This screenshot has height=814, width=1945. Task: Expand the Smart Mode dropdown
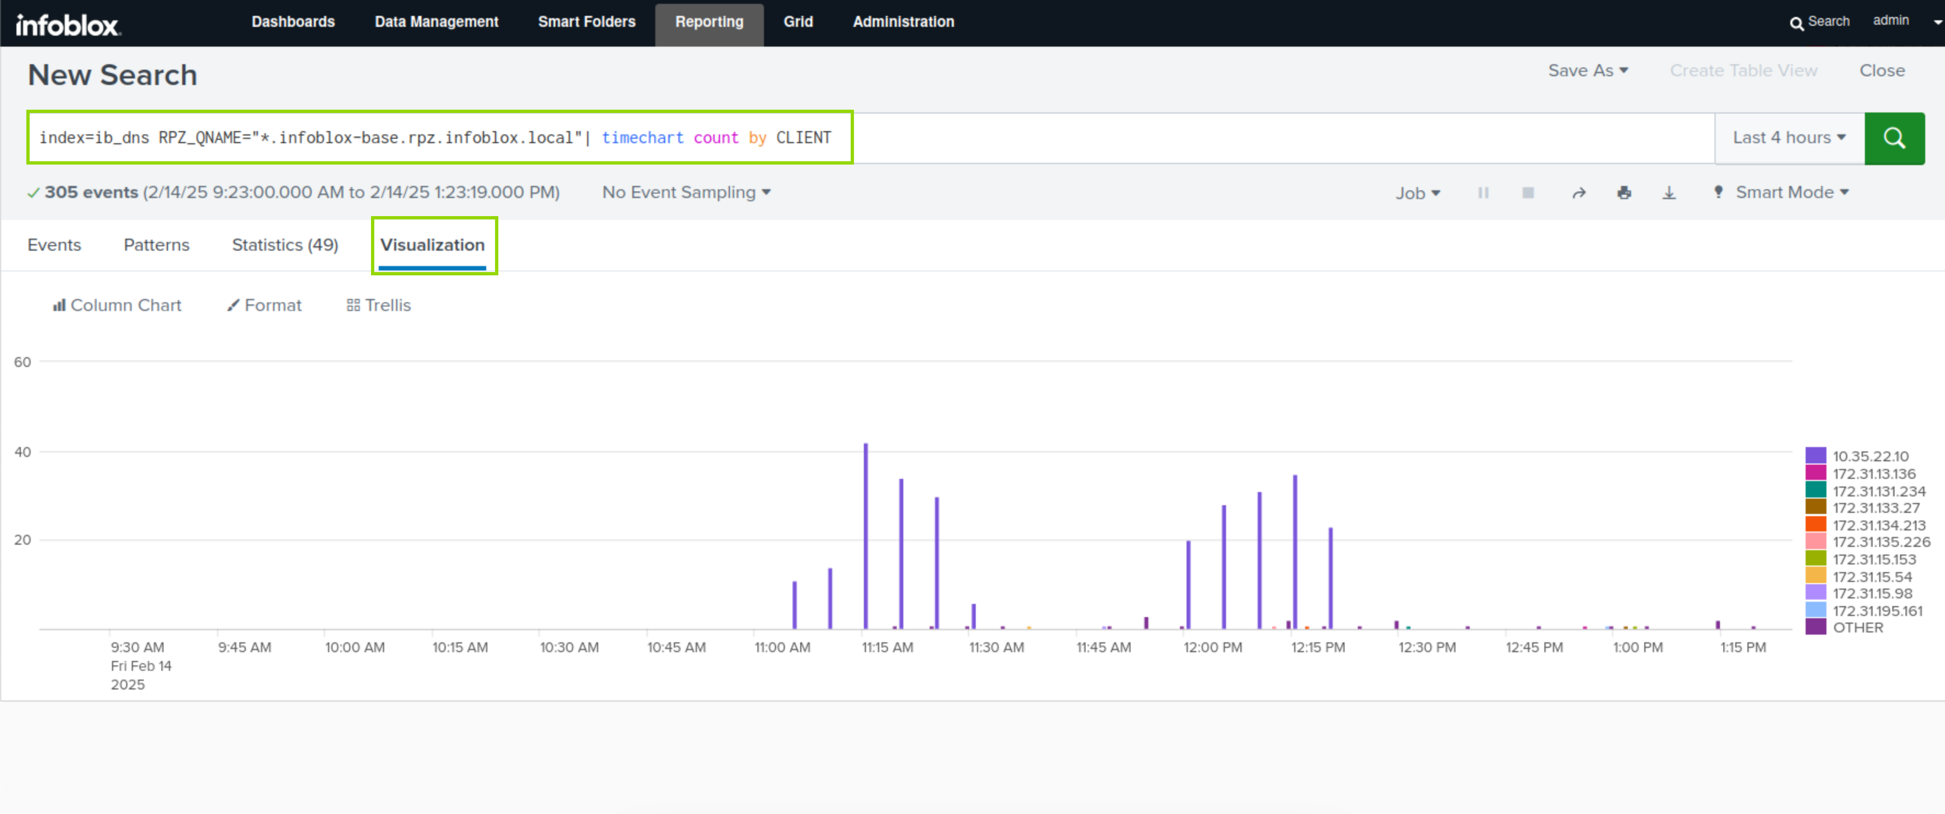[x=1791, y=193]
